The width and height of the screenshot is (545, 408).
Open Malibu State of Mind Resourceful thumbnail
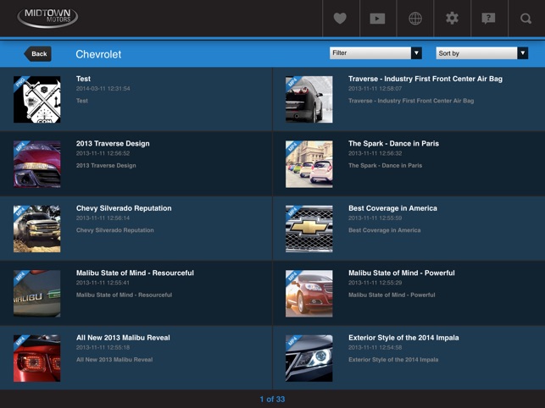tap(36, 294)
